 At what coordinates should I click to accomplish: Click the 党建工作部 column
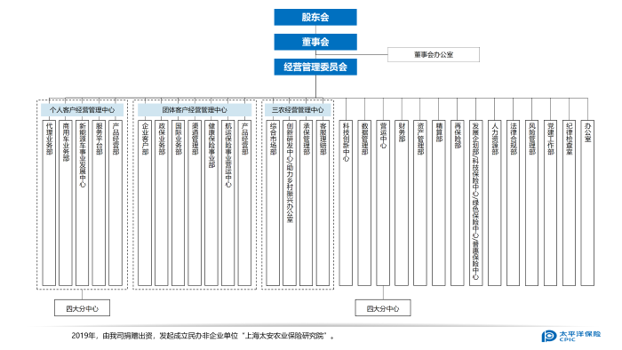551,203
